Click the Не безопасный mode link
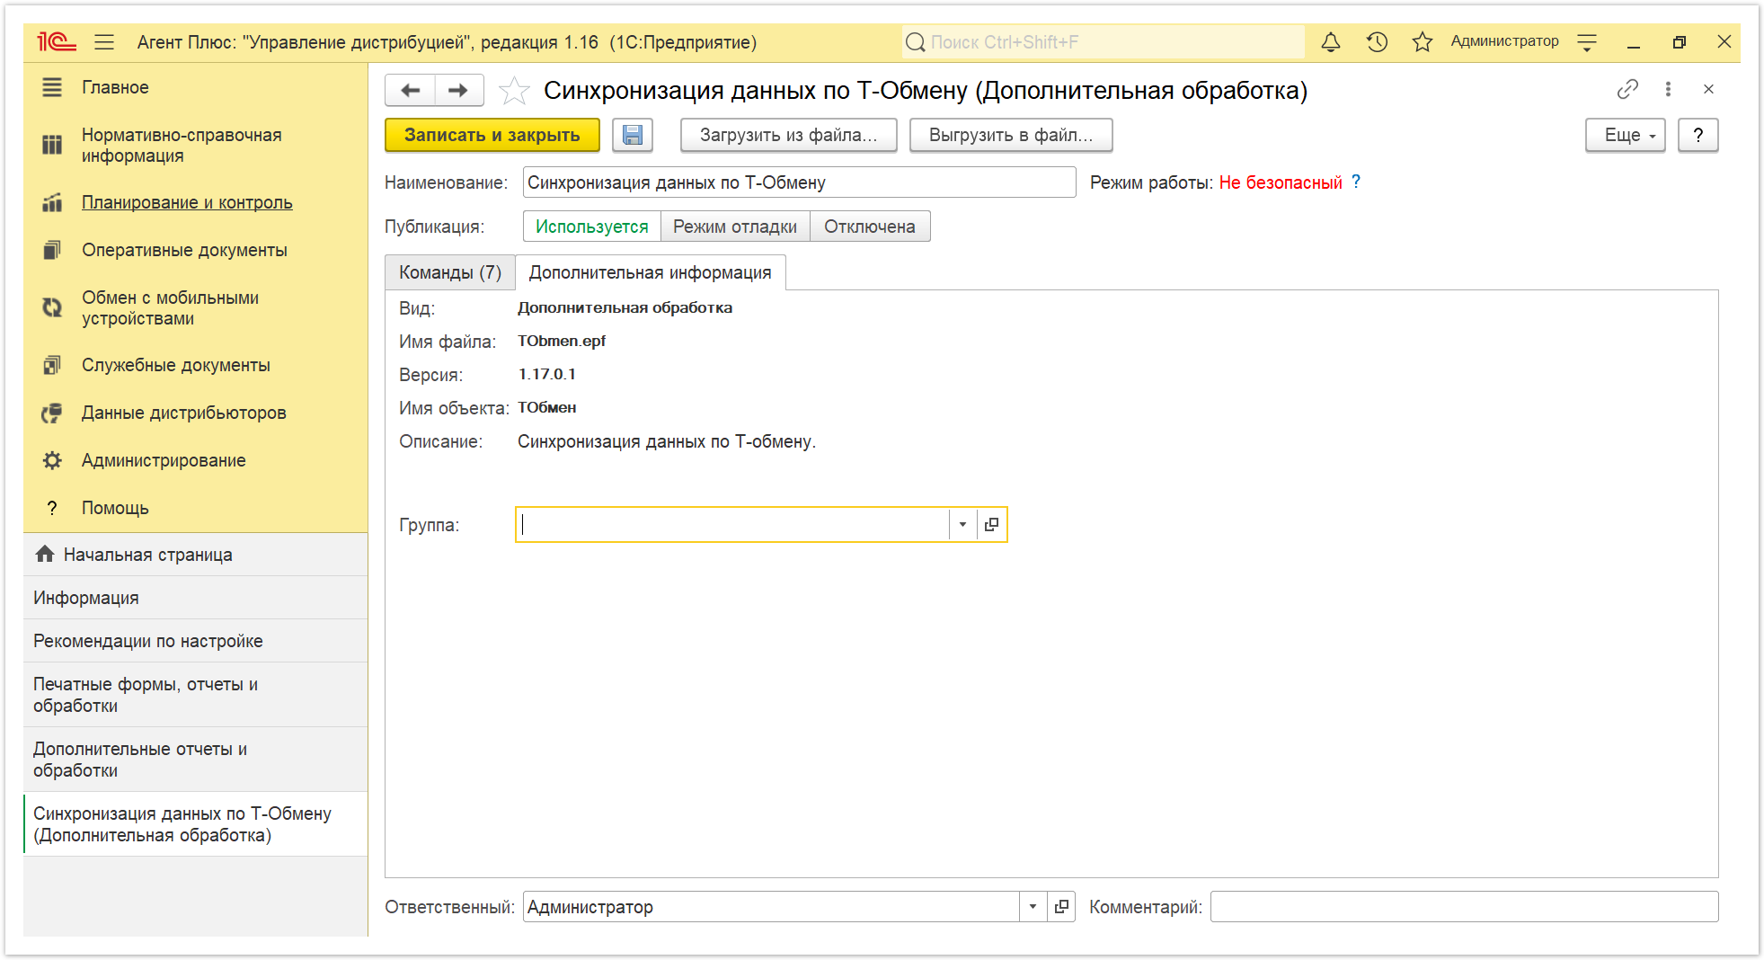The height and width of the screenshot is (960, 1764). (x=1281, y=182)
